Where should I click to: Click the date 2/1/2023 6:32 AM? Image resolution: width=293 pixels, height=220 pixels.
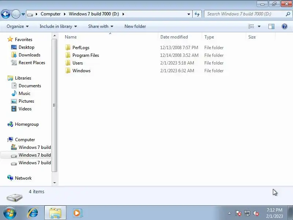pos(177,71)
